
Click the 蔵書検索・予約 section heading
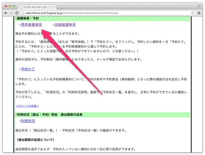28,18
